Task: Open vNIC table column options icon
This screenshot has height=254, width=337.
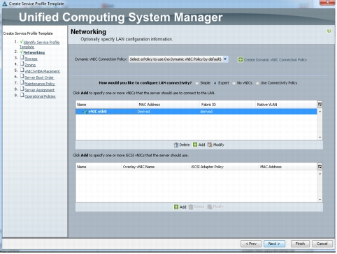Action: tap(320, 105)
